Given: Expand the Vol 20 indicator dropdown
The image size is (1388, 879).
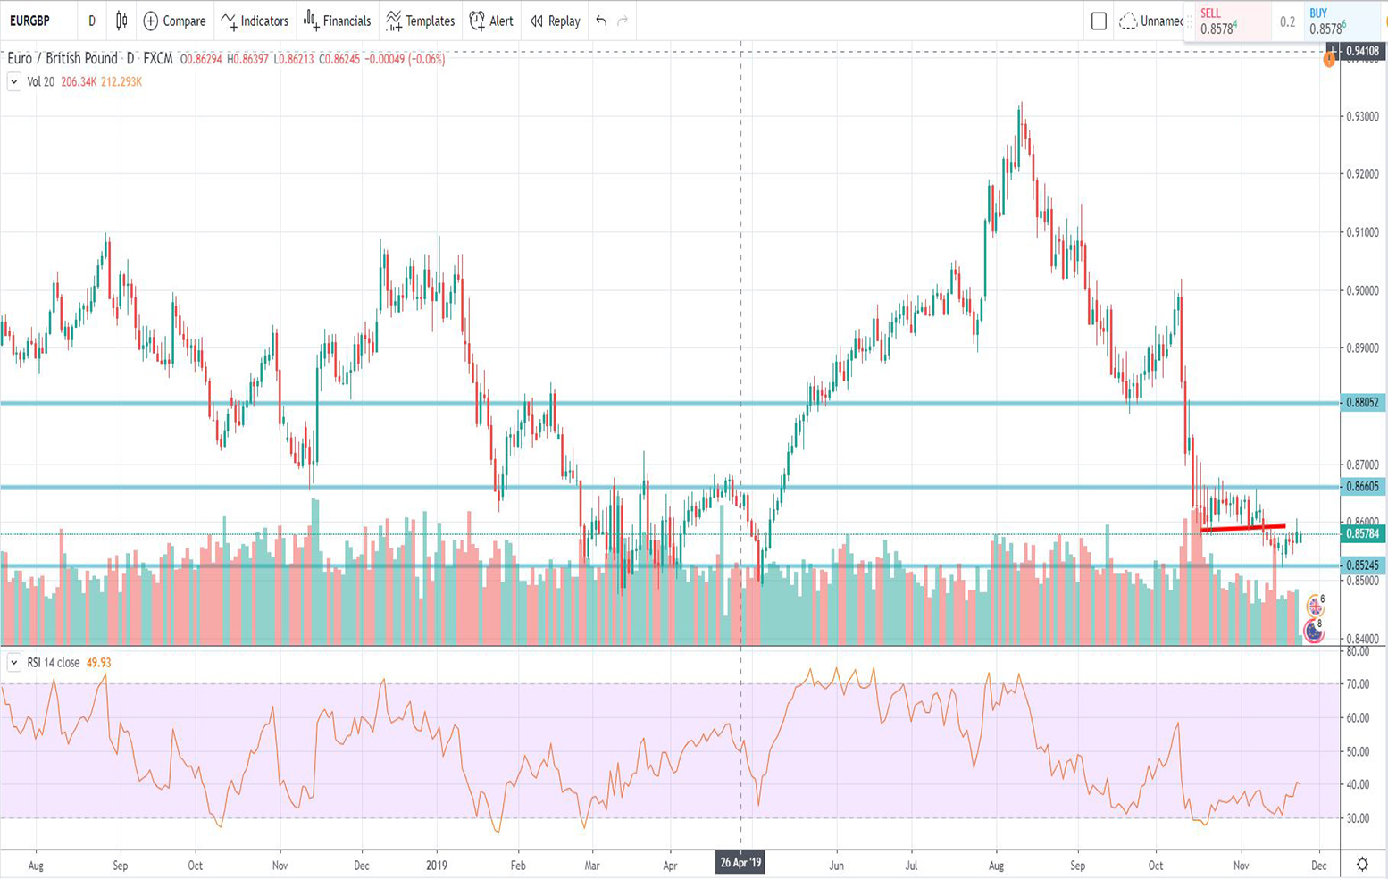Looking at the screenshot, I should (14, 81).
